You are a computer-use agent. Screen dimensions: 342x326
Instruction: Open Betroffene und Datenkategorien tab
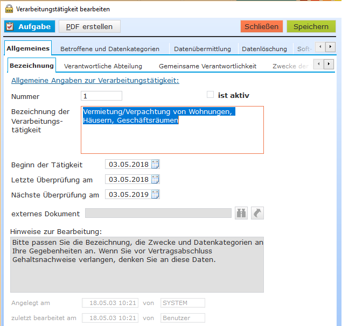click(x=110, y=49)
